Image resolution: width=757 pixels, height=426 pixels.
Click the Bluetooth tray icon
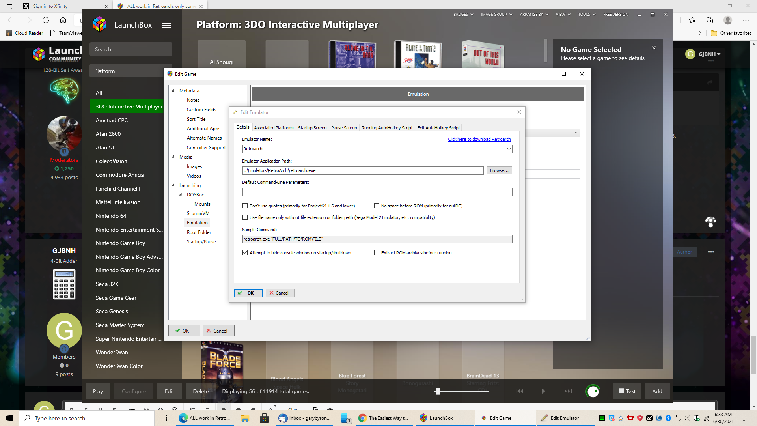click(668, 418)
